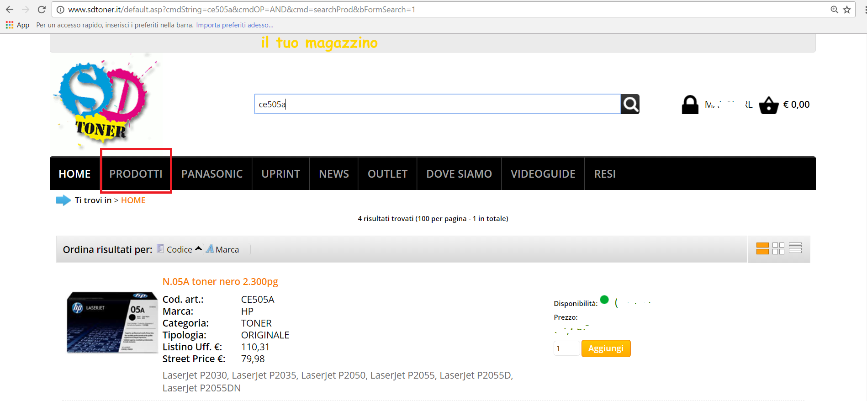Screen dimensions: 867x401
Task: Click the Importa preferiti adesso link
Action: (x=235, y=25)
